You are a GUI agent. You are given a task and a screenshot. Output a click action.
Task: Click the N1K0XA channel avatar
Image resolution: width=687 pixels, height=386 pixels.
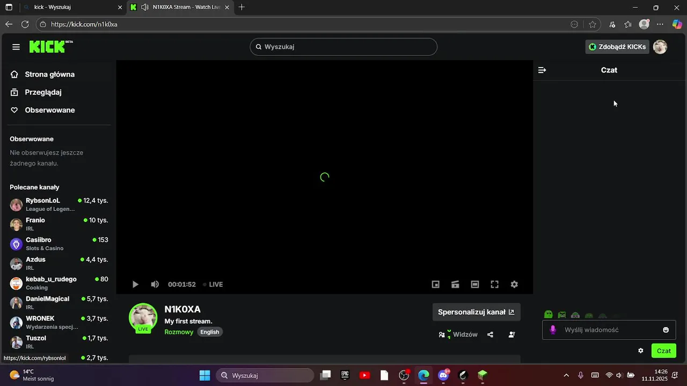143,317
